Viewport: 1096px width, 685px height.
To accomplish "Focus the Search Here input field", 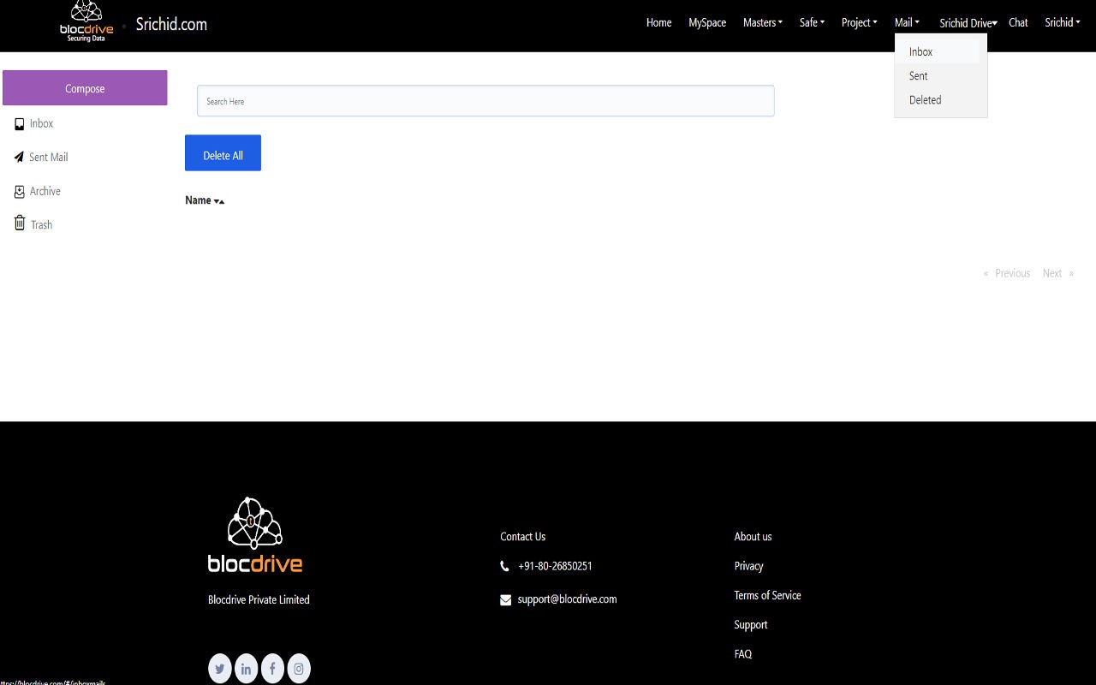I will (x=485, y=101).
